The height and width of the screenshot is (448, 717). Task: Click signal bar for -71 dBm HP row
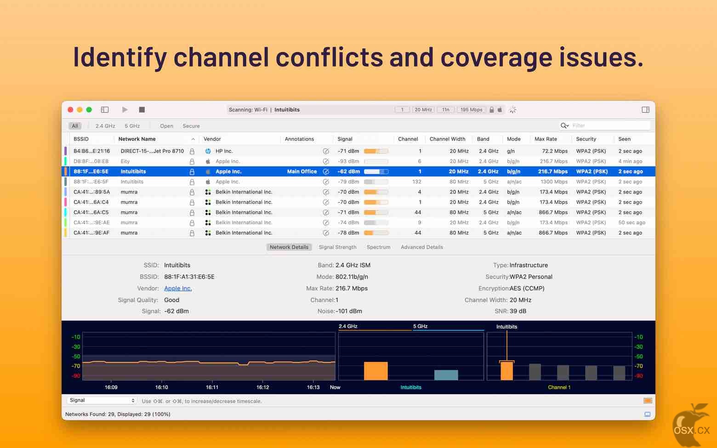376,151
